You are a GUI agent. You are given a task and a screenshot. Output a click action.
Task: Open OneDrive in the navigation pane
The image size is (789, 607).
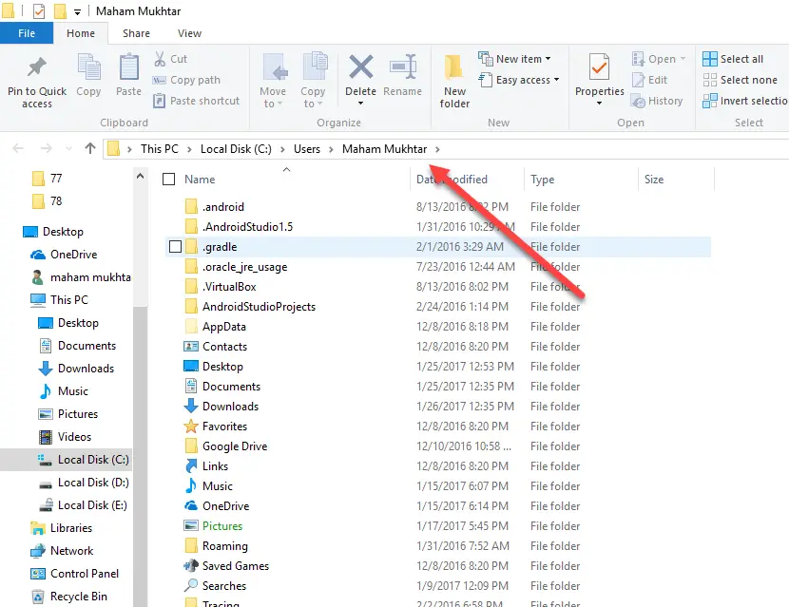(x=73, y=255)
